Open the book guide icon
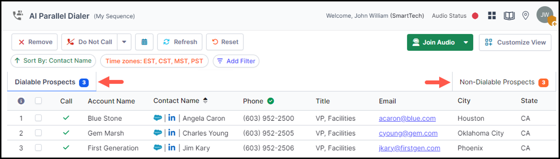This screenshot has height=159, width=560. [509, 16]
